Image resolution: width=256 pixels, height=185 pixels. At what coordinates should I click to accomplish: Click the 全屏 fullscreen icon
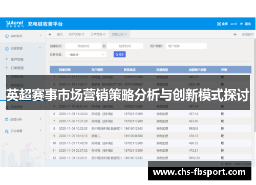tap(219, 24)
